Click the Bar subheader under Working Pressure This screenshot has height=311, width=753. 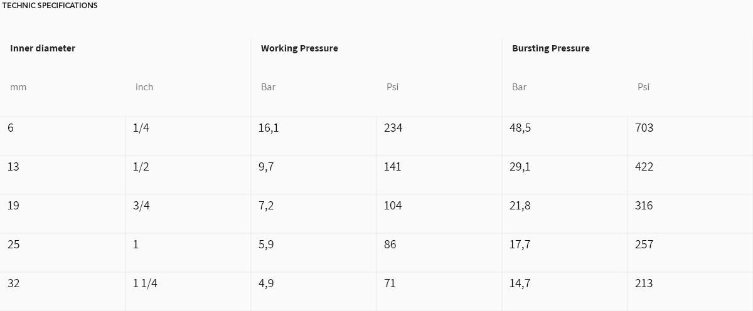268,87
